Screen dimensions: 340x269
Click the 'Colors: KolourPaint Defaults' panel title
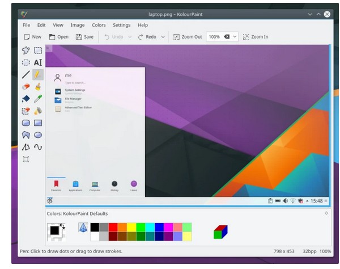pyautogui.click(x=77, y=213)
